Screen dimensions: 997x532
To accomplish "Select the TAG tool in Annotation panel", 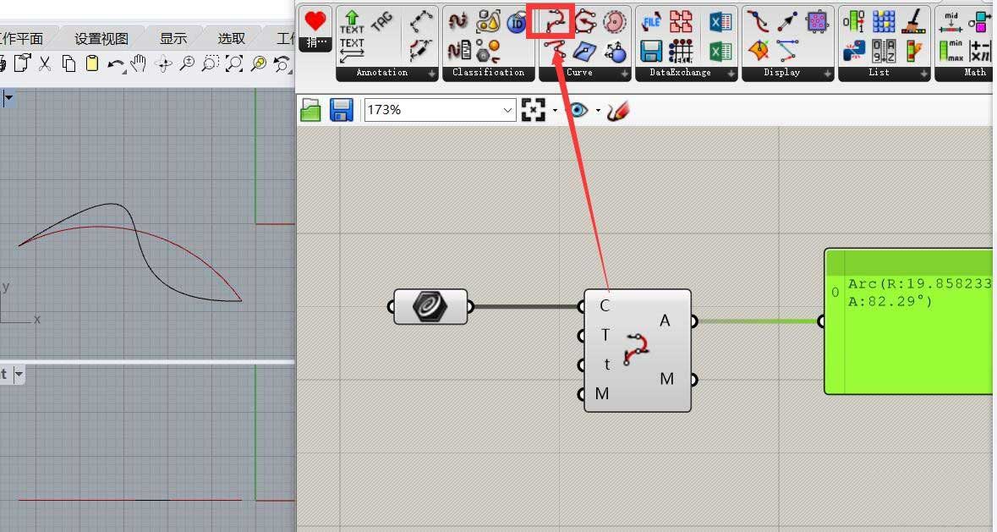I will tap(382, 20).
